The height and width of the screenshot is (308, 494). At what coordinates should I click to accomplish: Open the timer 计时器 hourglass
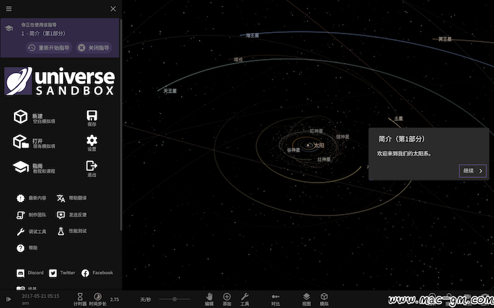(80, 299)
